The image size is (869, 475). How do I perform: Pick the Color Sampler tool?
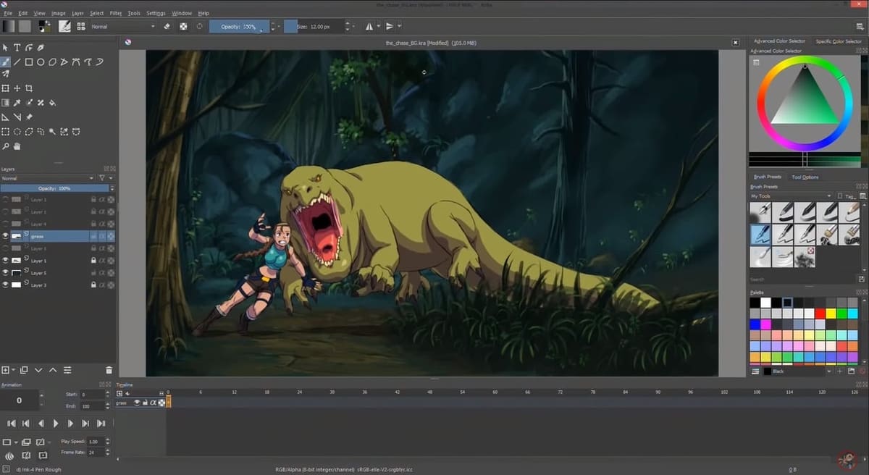18,102
